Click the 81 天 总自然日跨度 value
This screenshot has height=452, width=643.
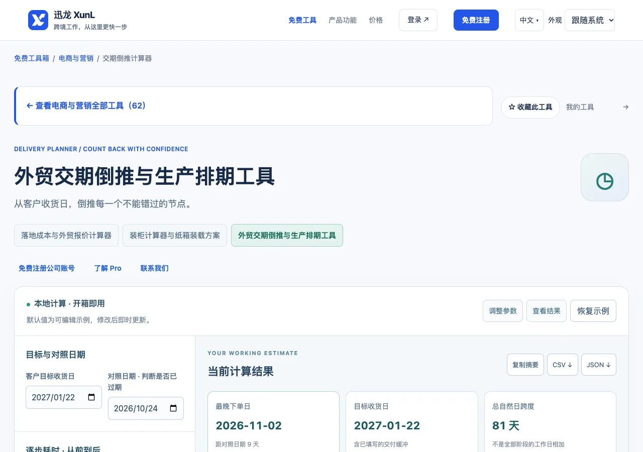pyautogui.click(x=506, y=425)
